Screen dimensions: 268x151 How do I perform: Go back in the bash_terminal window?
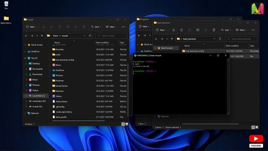[156, 39]
